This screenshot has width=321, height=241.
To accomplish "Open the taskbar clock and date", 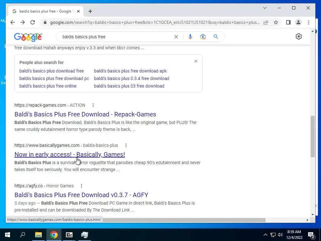I will click(x=294, y=235).
